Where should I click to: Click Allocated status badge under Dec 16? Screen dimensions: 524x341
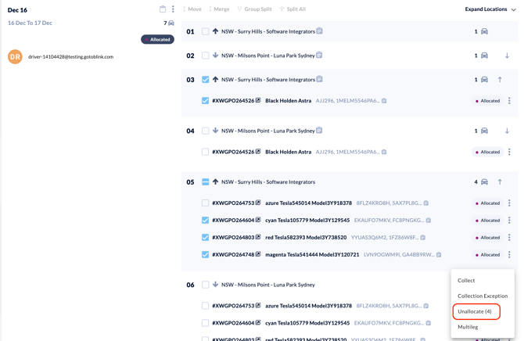point(157,39)
